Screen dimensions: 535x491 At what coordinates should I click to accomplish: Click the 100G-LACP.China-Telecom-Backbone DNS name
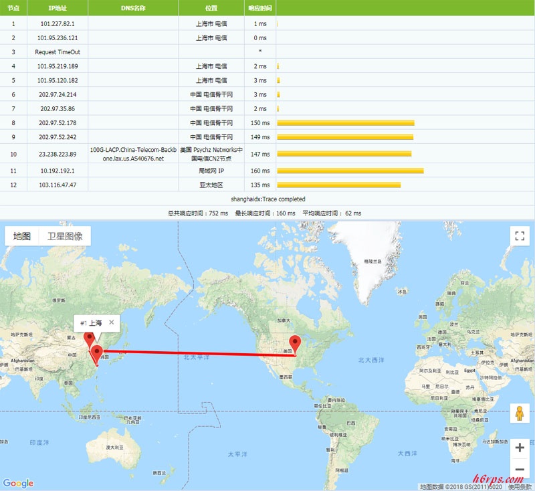(x=133, y=155)
